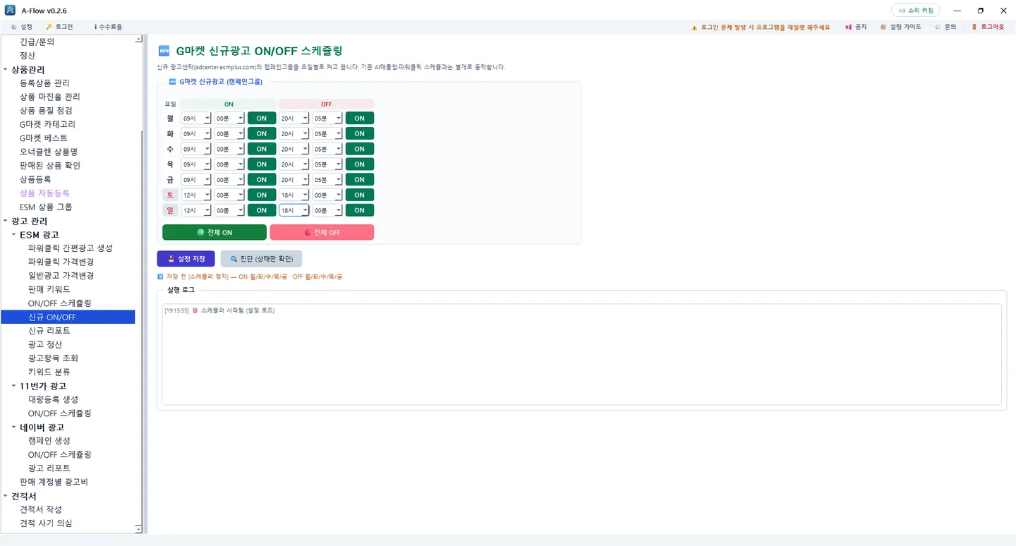Screen dimensions: 1016x546
Task: Open the 화 row ON-minute dropdown
Action: (230, 133)
